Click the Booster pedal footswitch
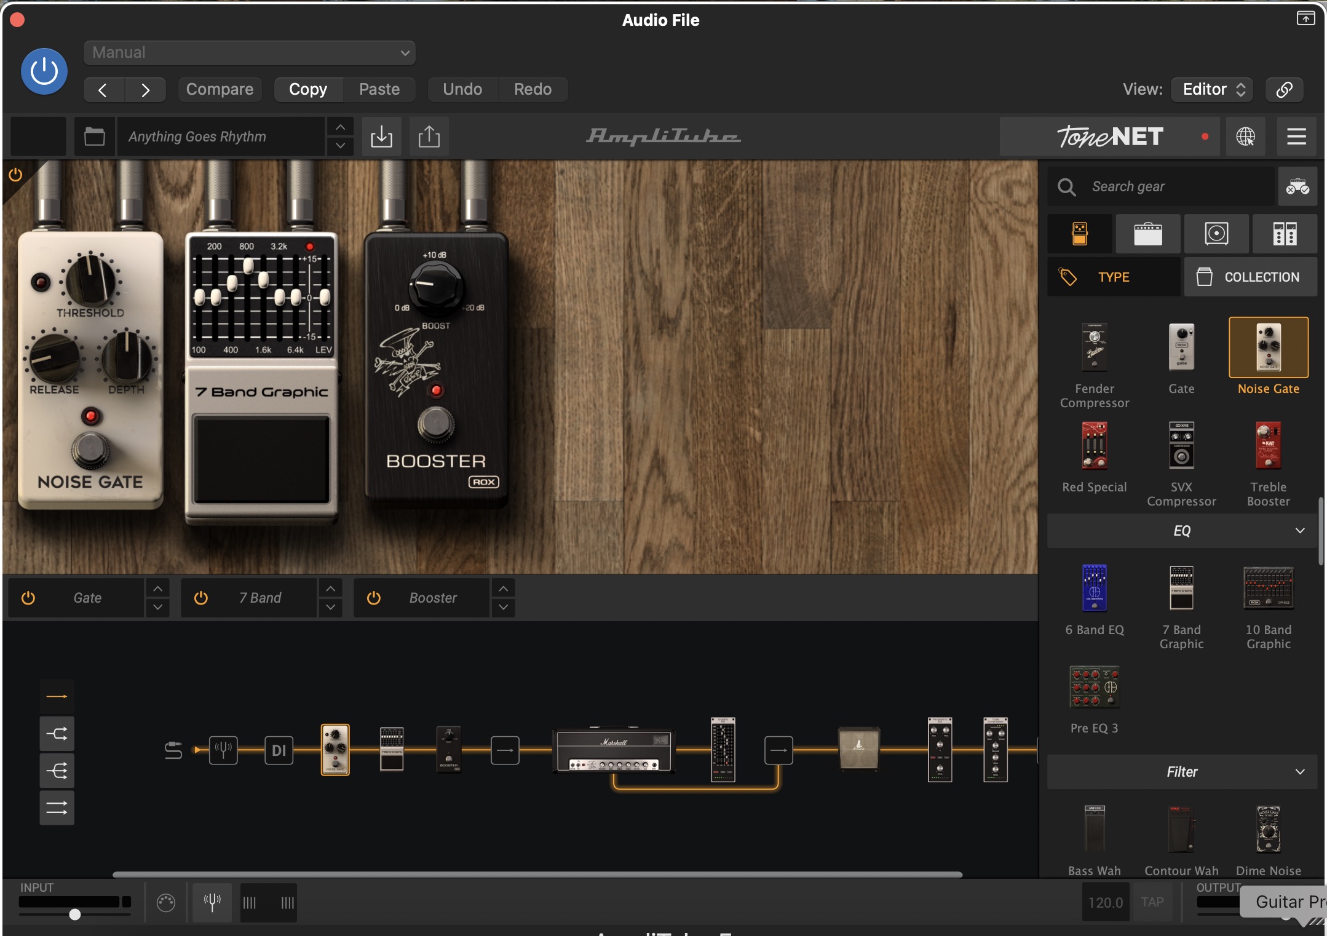The image size is (1327, 936). point(436,424)
